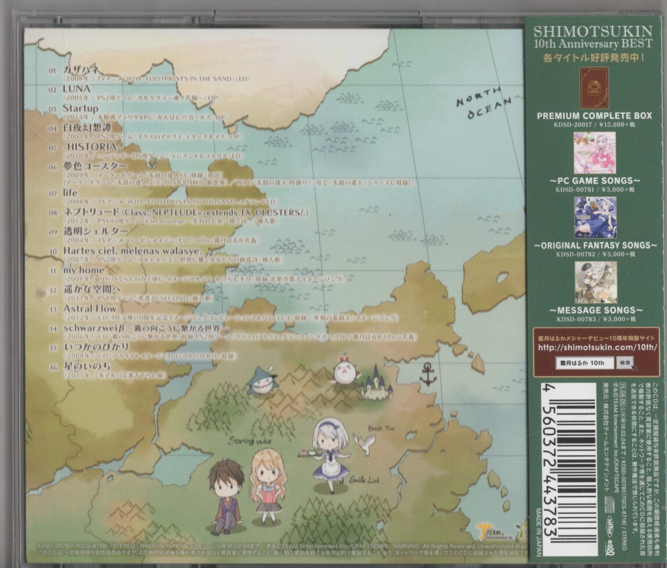Viewport: 667px width, 568px height.
Task: Click the 各タイトル好評発売中! banner text
Action: click(x=593, y=57)
